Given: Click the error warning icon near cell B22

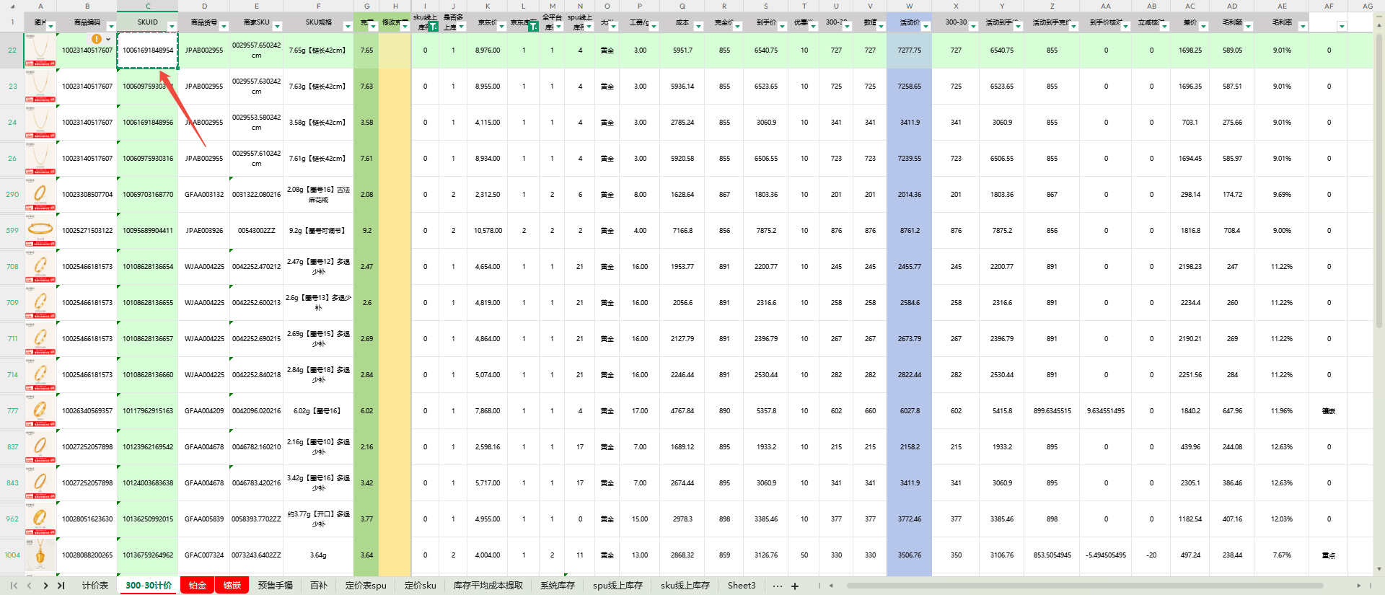Looking at the screenshot, I should coord(97,39).
